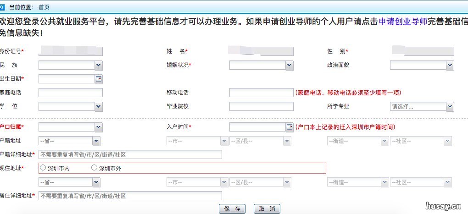Select the 深圳市外 radio option
Screen dimensions: 468x214
[94, 168]
